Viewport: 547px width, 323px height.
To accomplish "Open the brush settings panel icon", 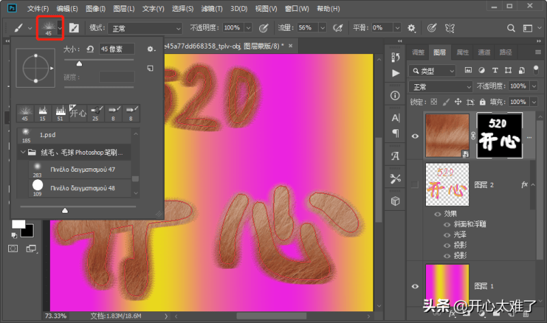I will click(74, 28).
